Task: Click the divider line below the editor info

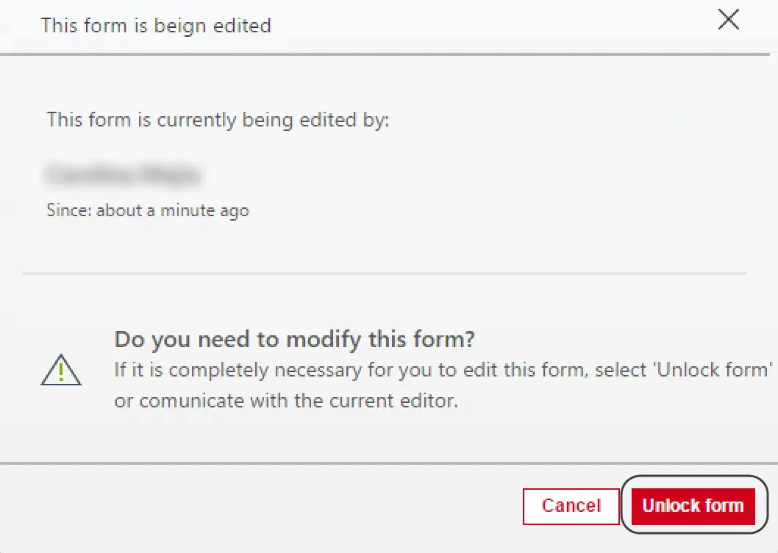Action: 385,273
